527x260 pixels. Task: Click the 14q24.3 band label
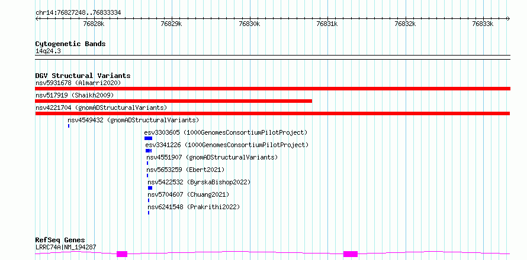[48, 51]
